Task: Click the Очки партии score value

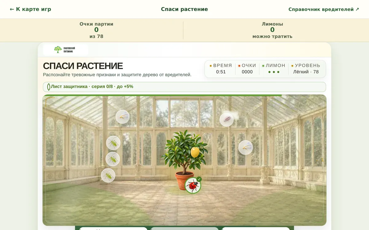Action: point(96,30)
